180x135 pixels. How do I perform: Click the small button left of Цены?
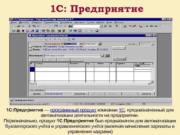coord(30,49)
